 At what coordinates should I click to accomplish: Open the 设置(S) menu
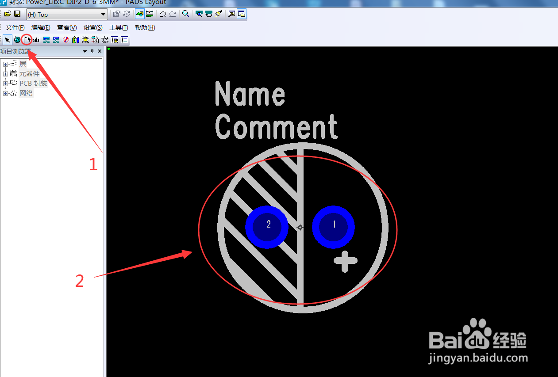tap(93, 28)
